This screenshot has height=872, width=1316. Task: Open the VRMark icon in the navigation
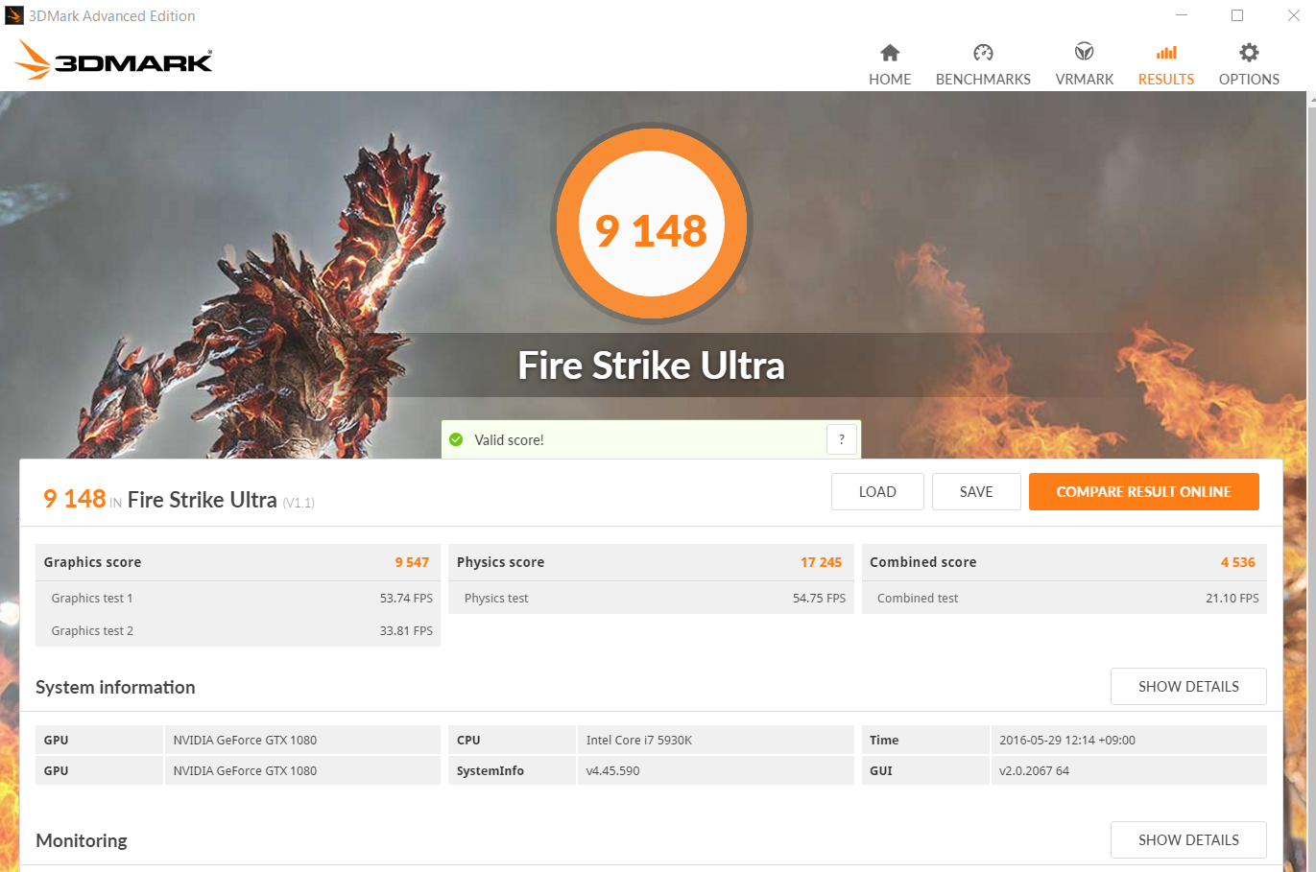click(1084, 52)
